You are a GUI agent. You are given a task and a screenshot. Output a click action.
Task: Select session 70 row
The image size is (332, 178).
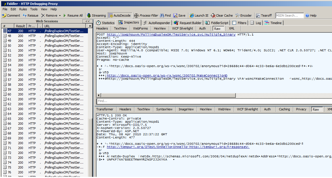click(x=45, y=143)
